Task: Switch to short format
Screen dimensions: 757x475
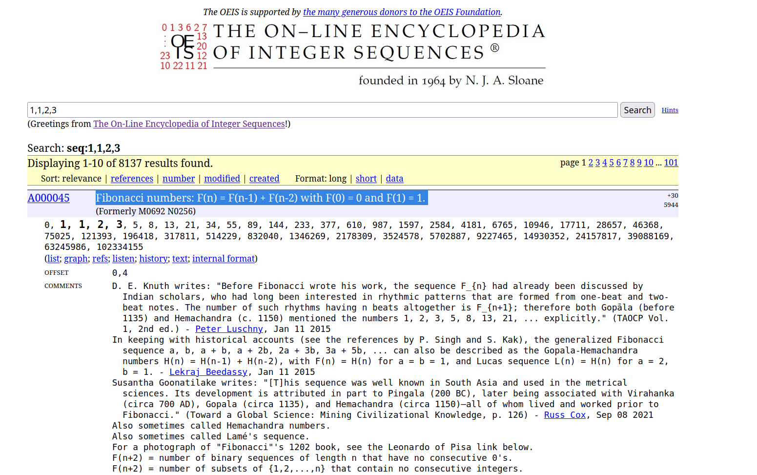Action: coord(366,179)
